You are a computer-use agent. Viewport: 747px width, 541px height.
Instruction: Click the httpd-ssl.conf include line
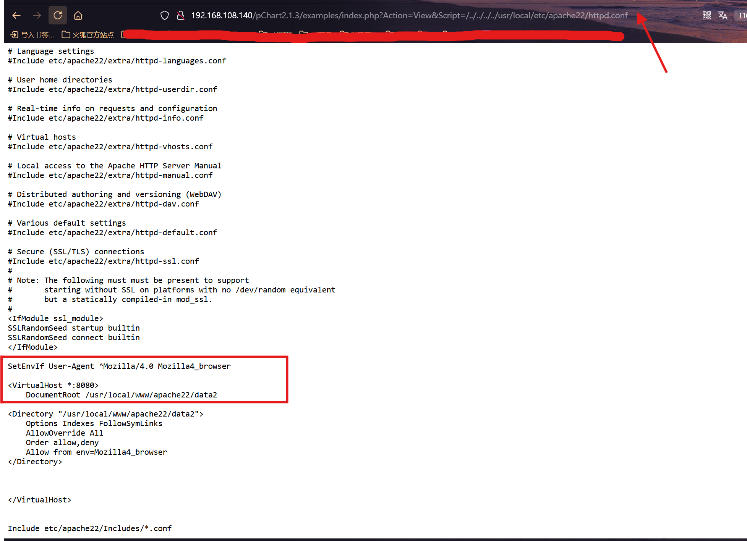(x=103, y=261)
